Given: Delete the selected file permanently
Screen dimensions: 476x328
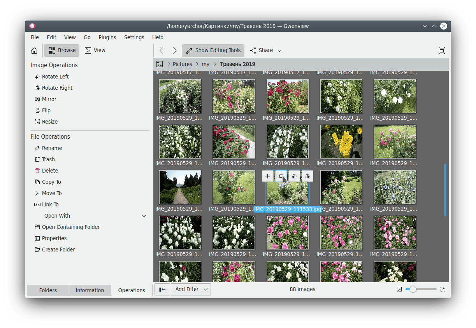Looking at the screenshot, I should pos(46,171).
